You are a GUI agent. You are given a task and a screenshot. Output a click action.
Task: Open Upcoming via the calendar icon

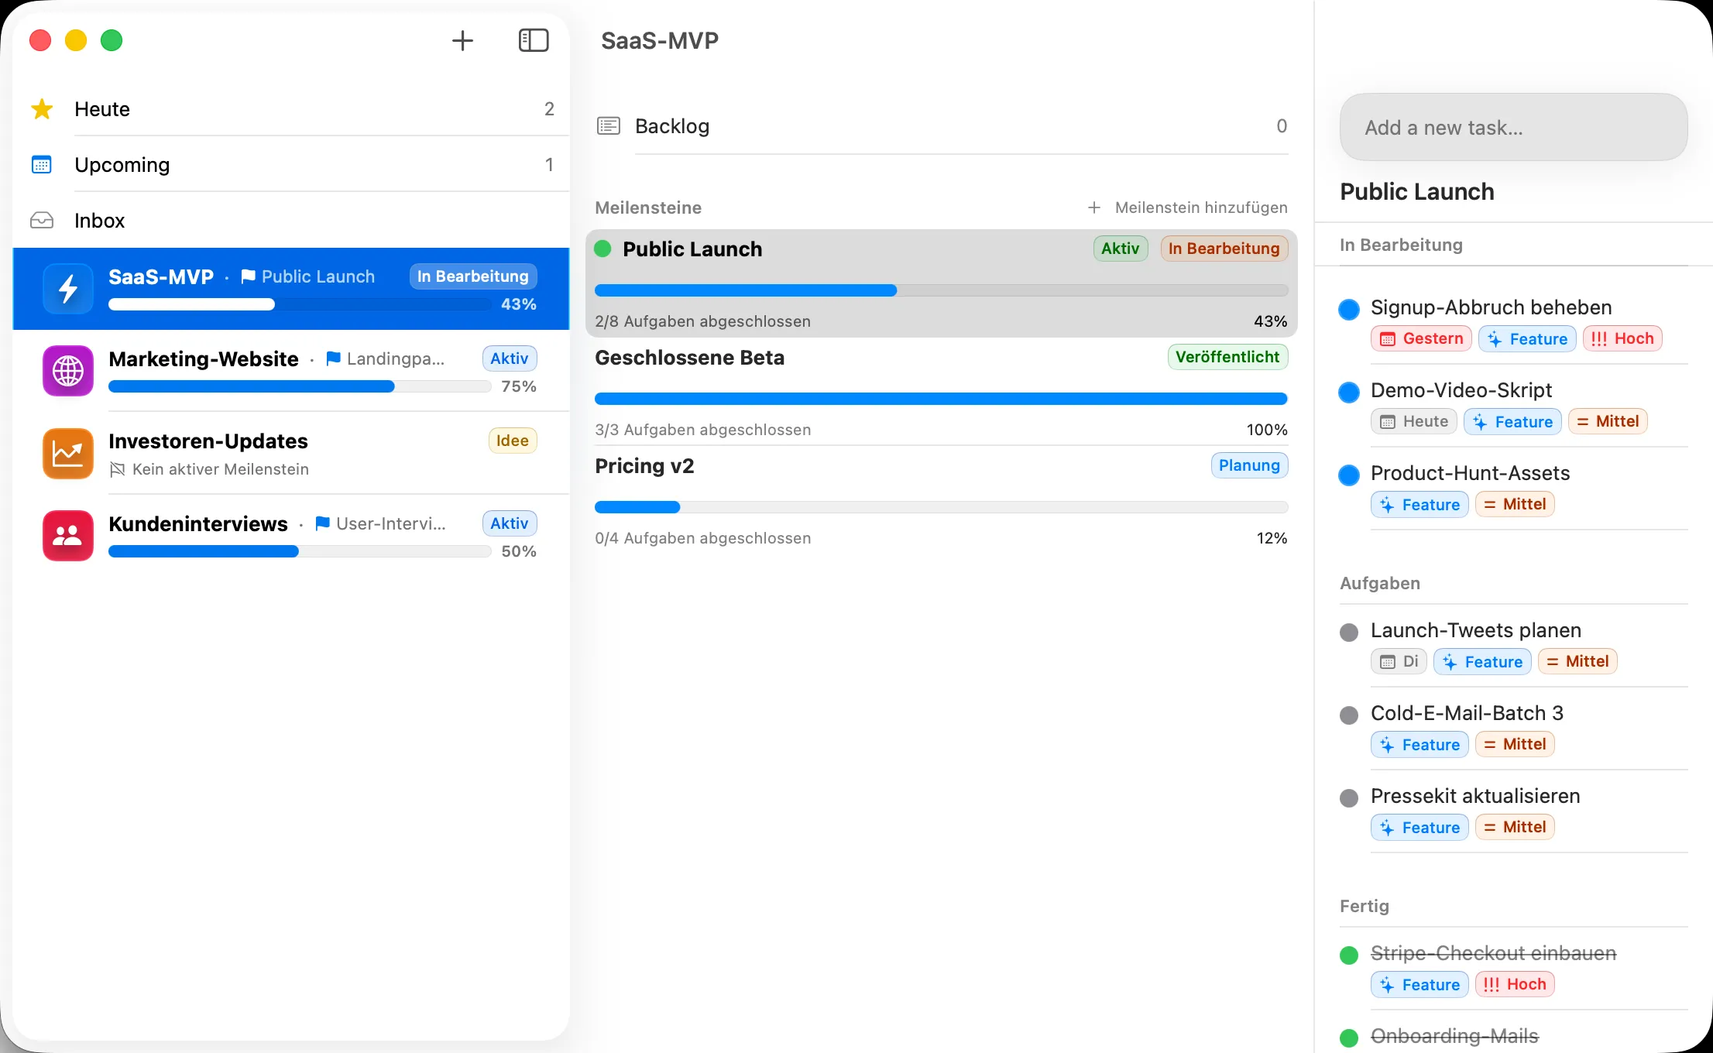[x=42, y=165]
